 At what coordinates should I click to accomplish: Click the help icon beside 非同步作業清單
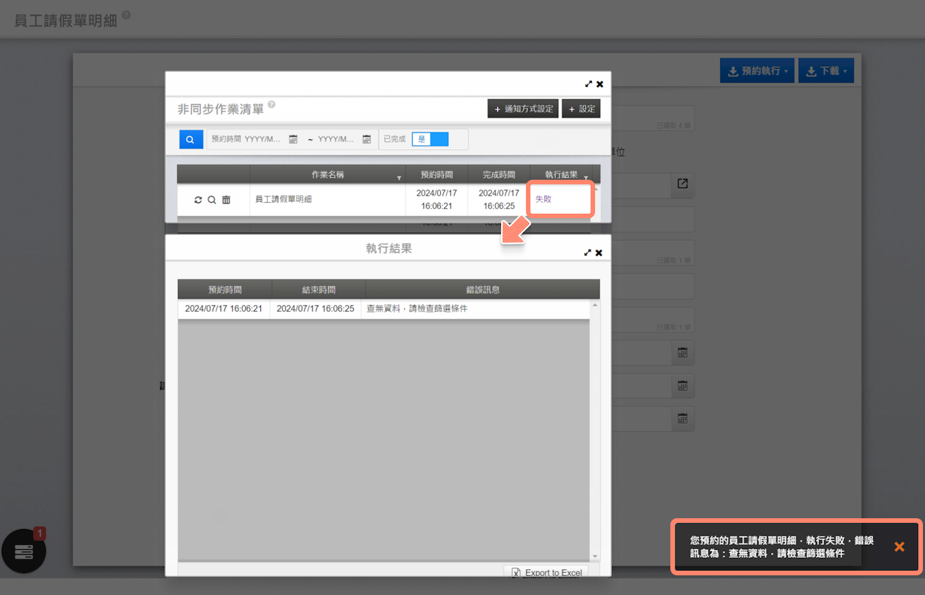pos(271,105)
